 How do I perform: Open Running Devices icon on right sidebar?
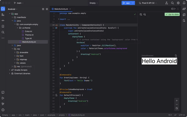tap(184, 21)
